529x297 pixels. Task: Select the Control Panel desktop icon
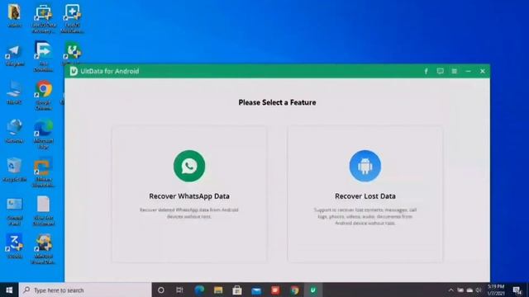[x=15, y=211]
